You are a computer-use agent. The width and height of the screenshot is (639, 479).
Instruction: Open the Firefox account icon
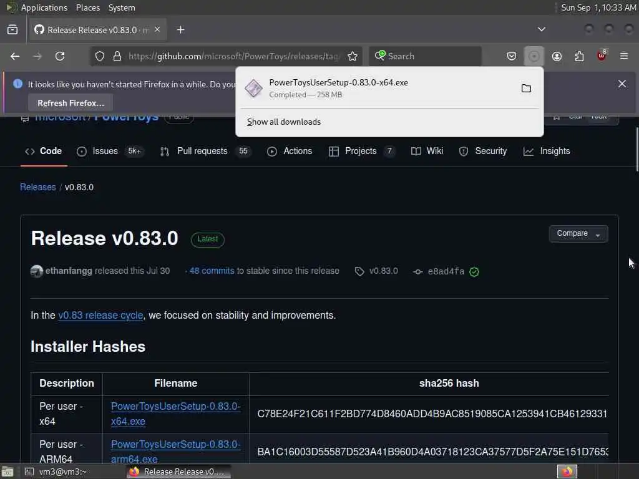tap(557, 56)
